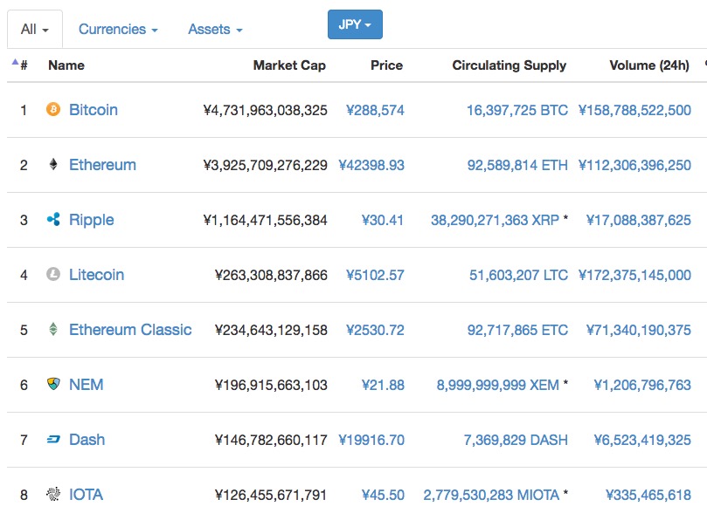Open the Litecoin name link
Image resolution: width=707 pixels, height=520 pixels.
[x=96, y=275]
